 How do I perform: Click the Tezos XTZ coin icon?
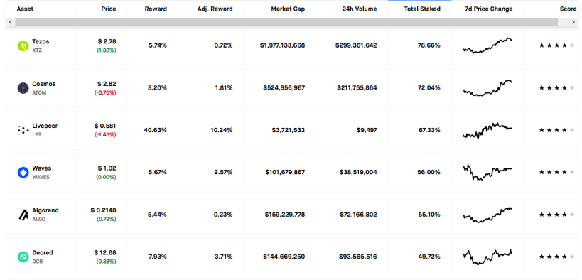coord(23,46)
